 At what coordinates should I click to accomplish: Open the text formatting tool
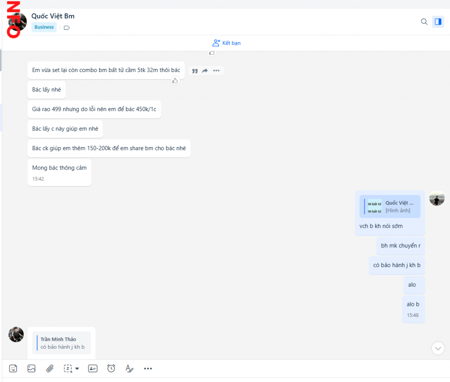(129, 368)
